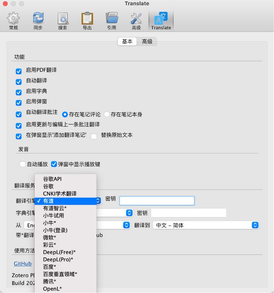Image resolution: width=274 pixels, height=293 pixels.
Task: Select the 存在笔记评论 radio button
Action: point(65,115)
